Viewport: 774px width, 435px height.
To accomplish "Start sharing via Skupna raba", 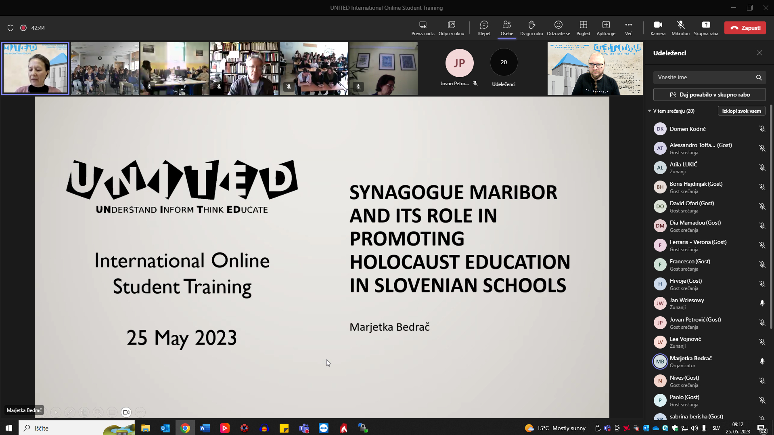I will click(x=706, y=28).
